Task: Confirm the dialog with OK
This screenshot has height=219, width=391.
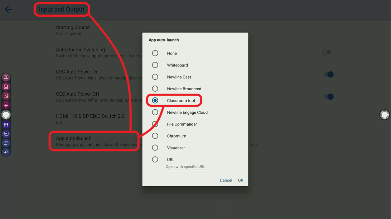Action: [x=240, y=180]
